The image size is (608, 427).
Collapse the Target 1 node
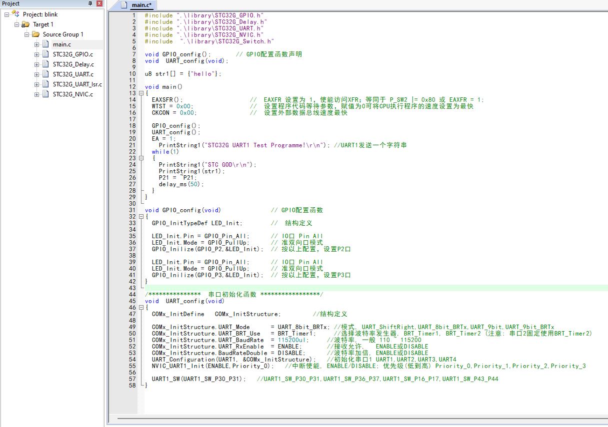pos(17,24)
